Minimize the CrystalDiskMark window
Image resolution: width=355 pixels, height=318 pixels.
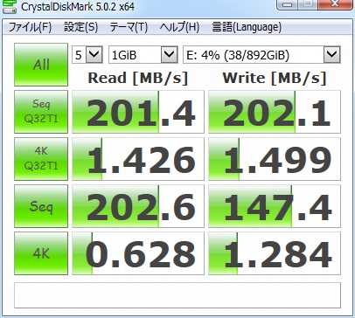287,4
